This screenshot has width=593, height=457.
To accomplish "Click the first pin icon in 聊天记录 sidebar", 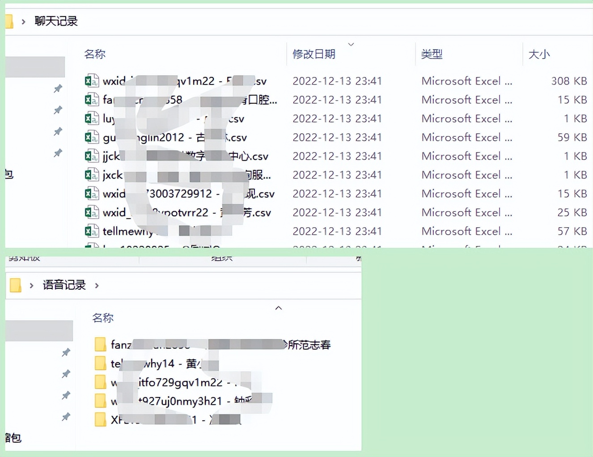I will [58, 89].
